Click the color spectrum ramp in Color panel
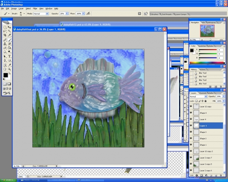The width and height of the screenshot is (228, 182). tap(207, 63)
